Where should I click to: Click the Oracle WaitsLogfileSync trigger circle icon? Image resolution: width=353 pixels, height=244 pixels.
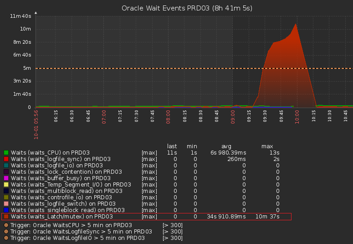[x=6, y=231]
